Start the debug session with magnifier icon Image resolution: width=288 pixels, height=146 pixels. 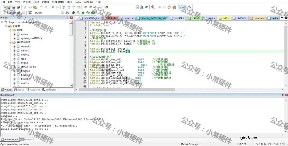pos(153,7)
